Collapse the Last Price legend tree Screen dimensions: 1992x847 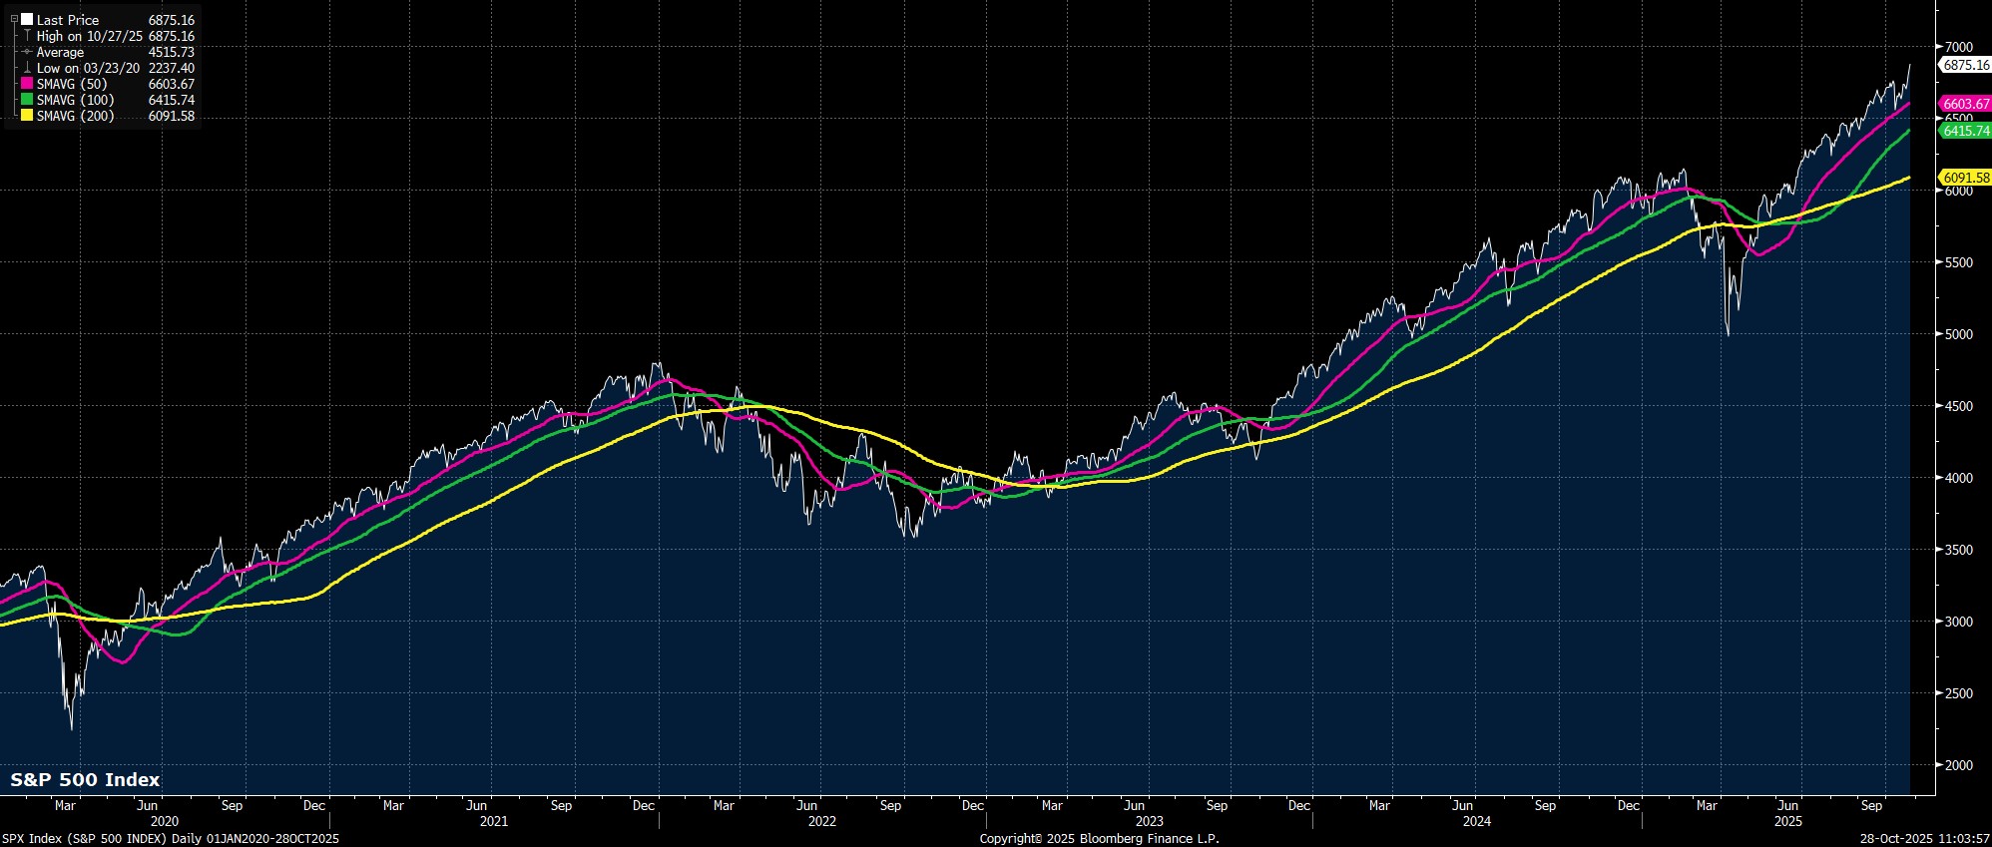14,20
